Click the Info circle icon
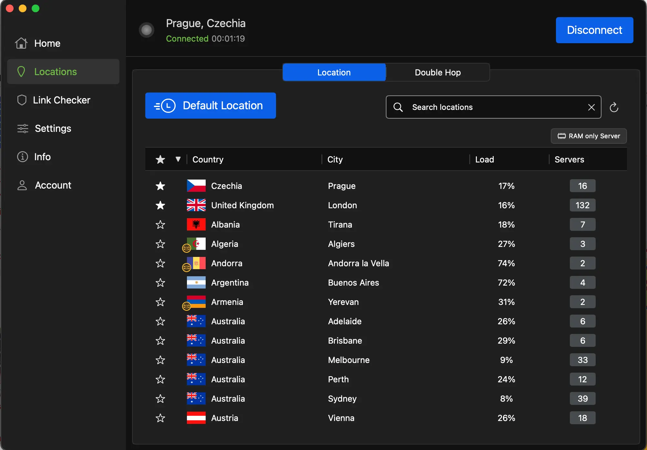This screenshot has height=450, width=647. pyautogui.click(x=21, y=157)
